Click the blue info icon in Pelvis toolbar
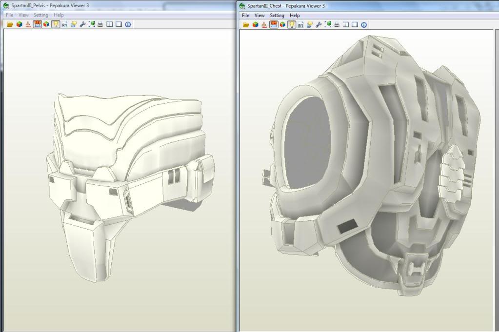 [x=128, y=24]
